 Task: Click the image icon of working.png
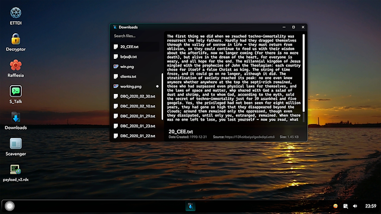click(116, 86)
